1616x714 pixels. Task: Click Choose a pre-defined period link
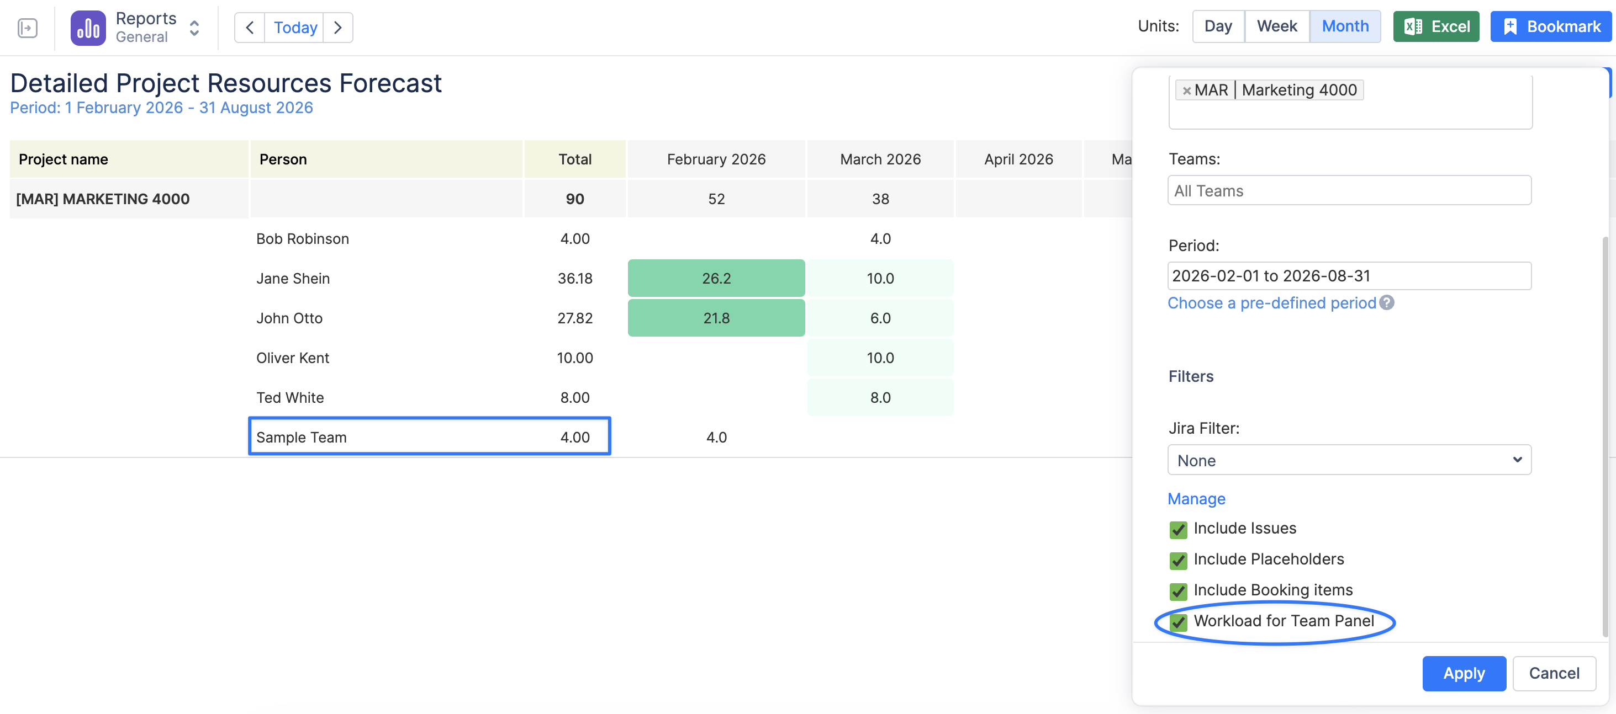(x=1271, y=303)
